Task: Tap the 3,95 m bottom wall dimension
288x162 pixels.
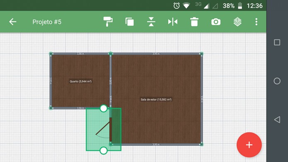Action: point(156,145)
